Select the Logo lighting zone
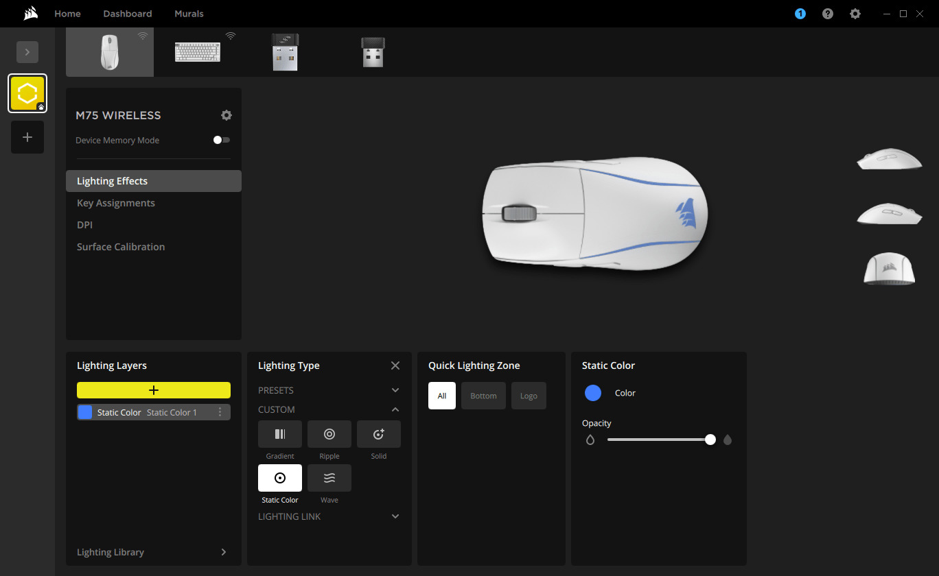Viewport: 939px width, 576px height. click(529, 396)
